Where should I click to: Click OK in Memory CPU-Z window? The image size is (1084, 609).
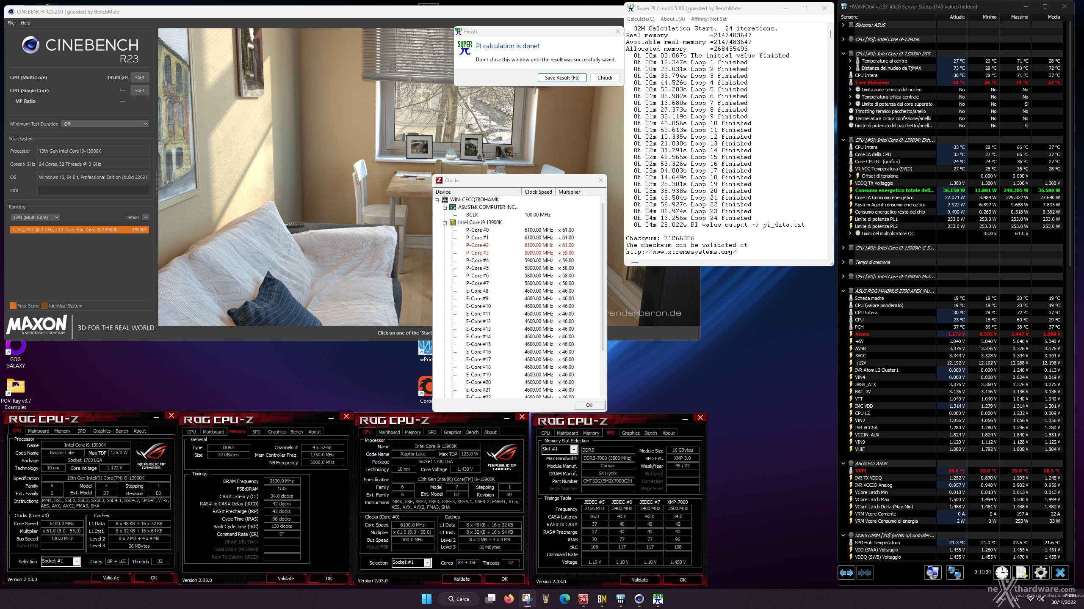pyautogui.click(x=329, y=579)
